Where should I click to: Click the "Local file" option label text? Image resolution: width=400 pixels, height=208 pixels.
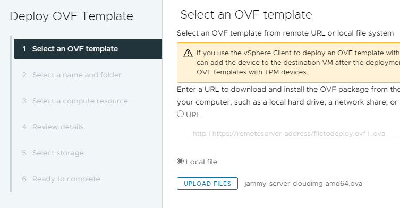[x=201, y=162]
